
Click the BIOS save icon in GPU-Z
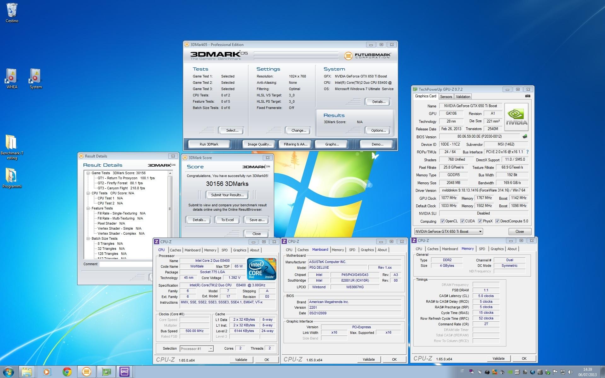click(x=525, y=136)
